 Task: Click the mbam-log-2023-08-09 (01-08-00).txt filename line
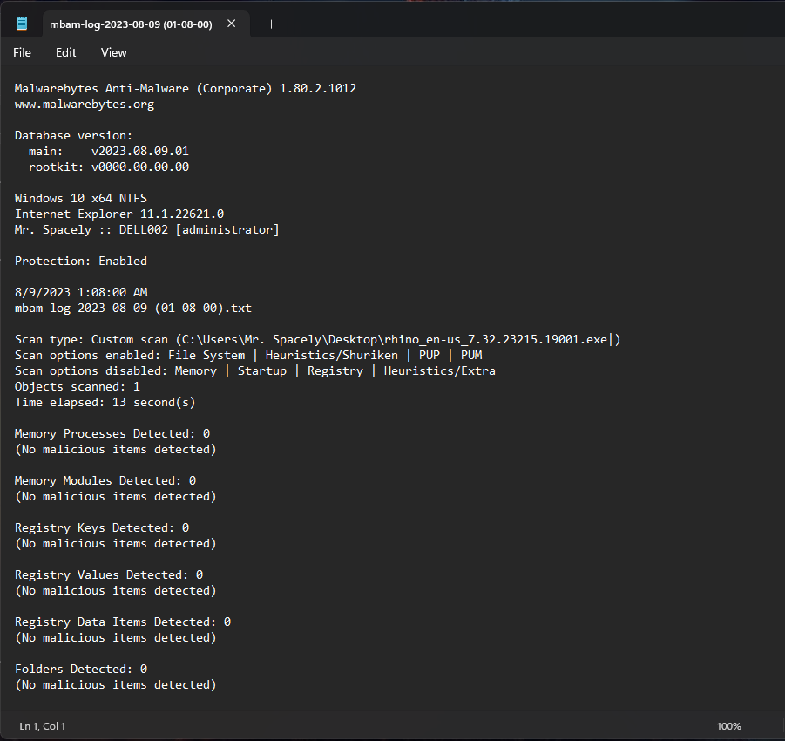point(133,308)
